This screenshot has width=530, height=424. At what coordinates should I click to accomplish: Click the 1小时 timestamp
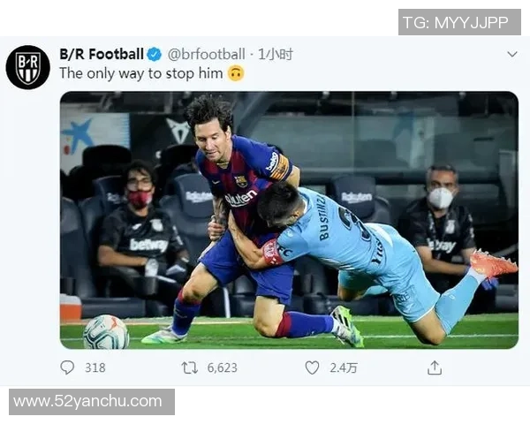[x=275, y=55]
